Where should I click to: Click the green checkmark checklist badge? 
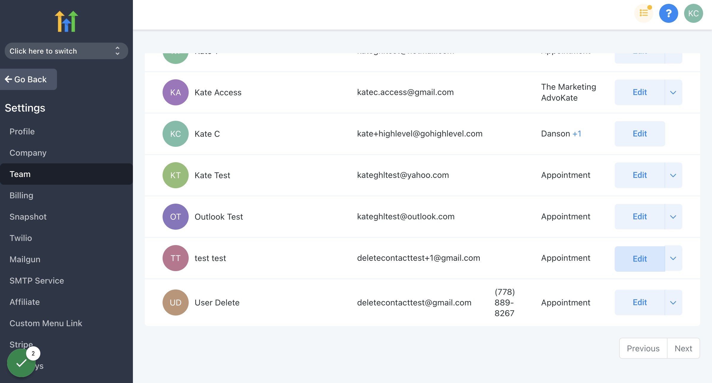pyautogui.click(x=21, y=363)
